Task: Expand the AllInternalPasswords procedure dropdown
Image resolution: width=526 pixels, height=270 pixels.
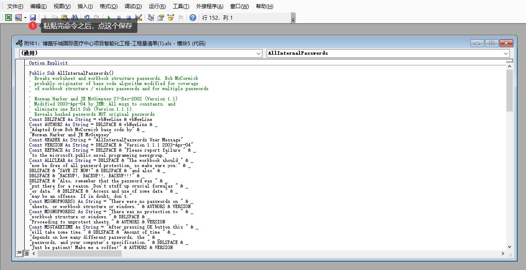Action: click(506, 53)
